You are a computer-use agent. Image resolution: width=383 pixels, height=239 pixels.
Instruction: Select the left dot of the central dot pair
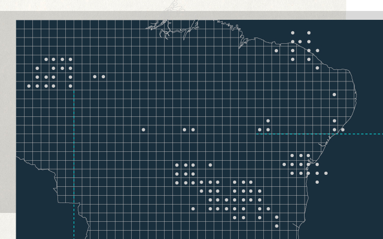point(184,129)
